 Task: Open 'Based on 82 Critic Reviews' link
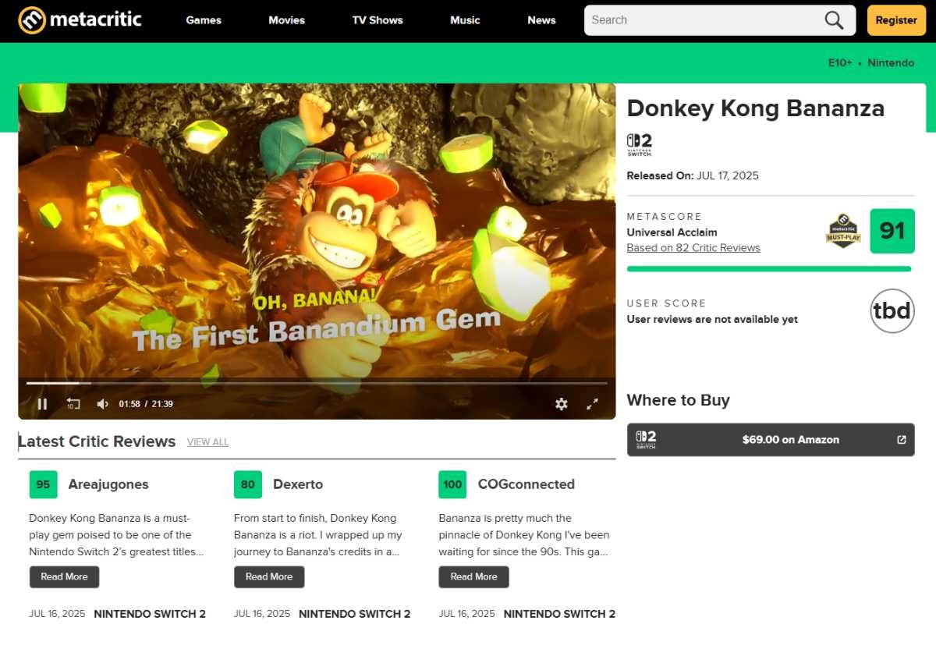click(x=693, y=248)
